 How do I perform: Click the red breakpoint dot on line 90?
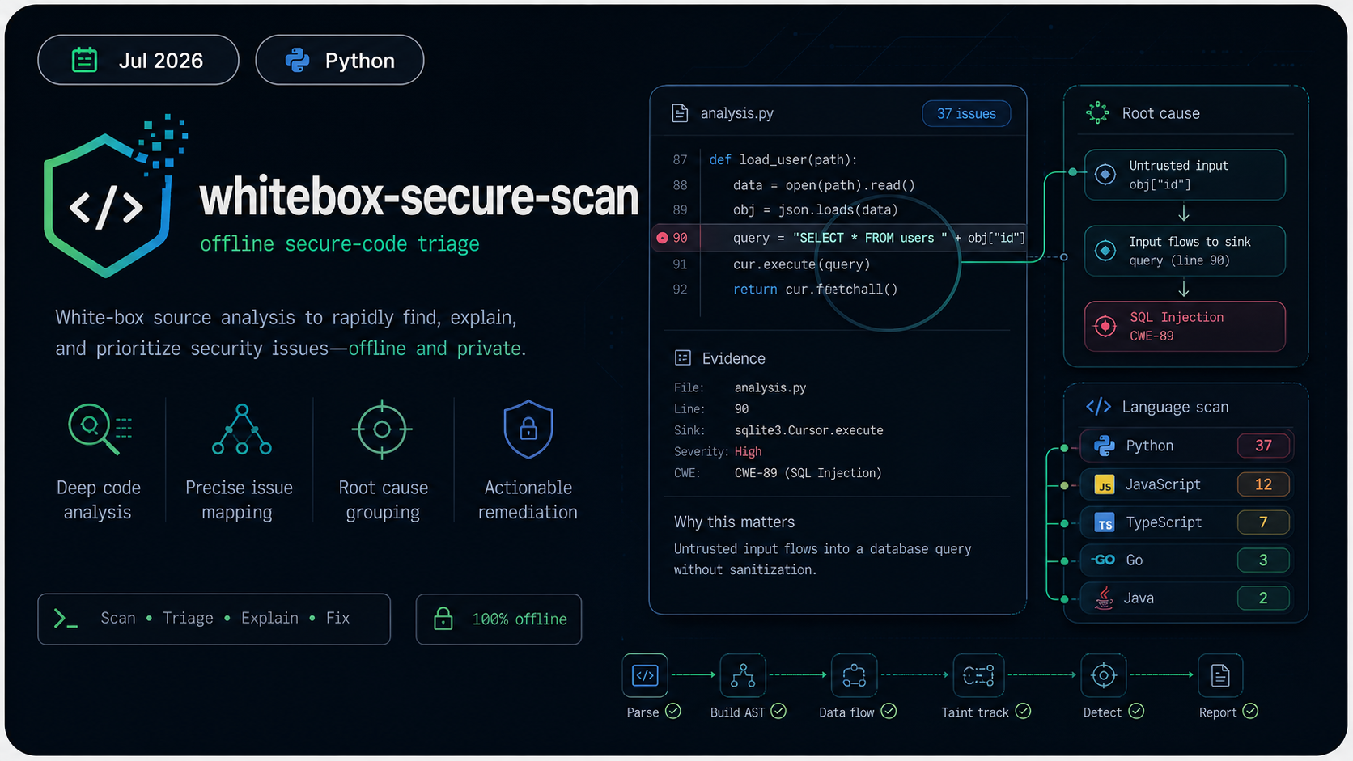tap(662, 238)
